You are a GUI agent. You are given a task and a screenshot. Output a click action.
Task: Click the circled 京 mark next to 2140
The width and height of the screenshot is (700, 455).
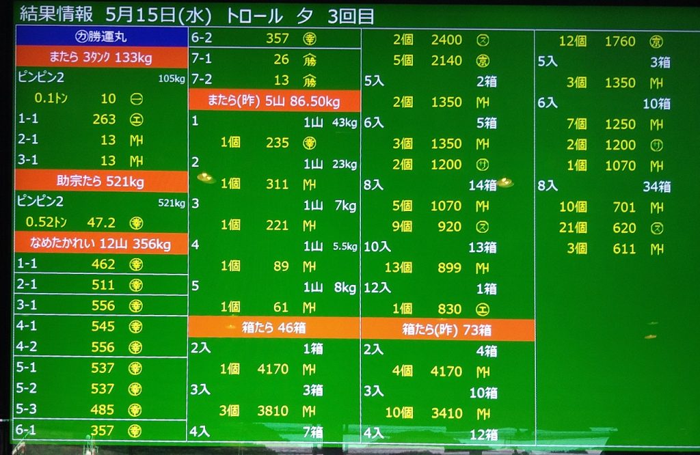(482, 61)
